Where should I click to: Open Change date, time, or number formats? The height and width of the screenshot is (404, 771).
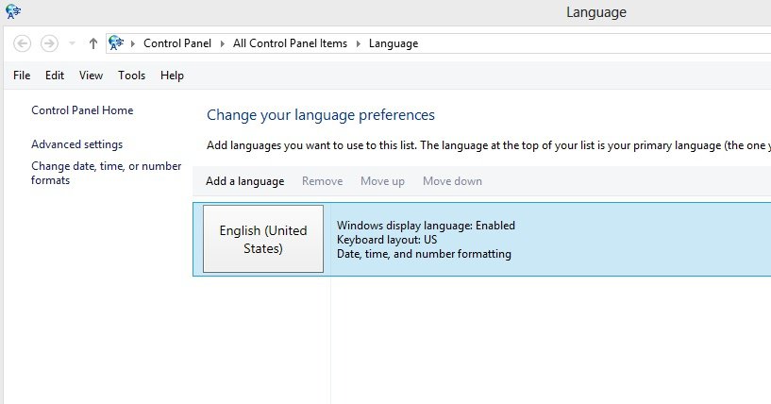click(x=107, y=174)
